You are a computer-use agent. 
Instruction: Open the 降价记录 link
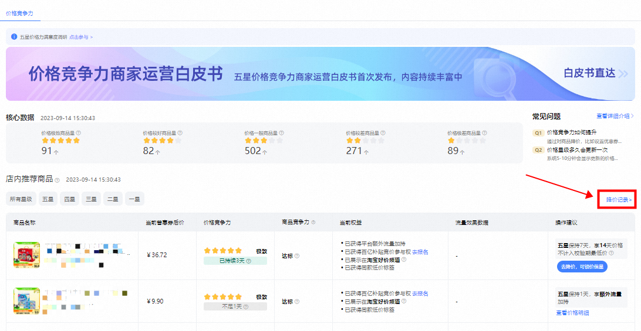click(619, 200)
